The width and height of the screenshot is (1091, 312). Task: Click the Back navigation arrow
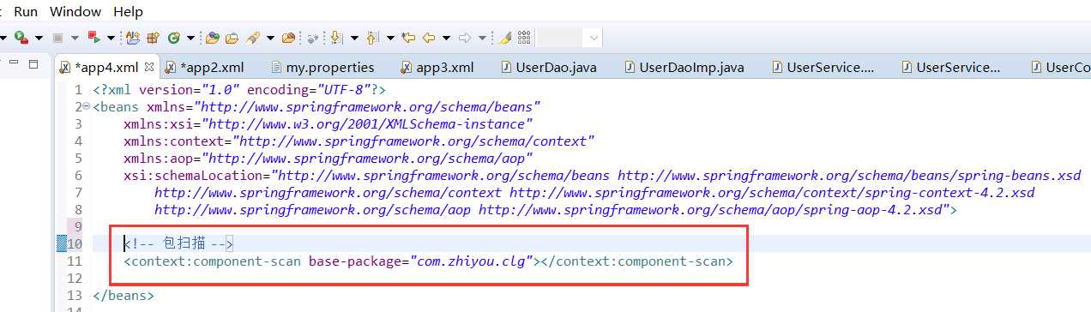click(428, 38)
